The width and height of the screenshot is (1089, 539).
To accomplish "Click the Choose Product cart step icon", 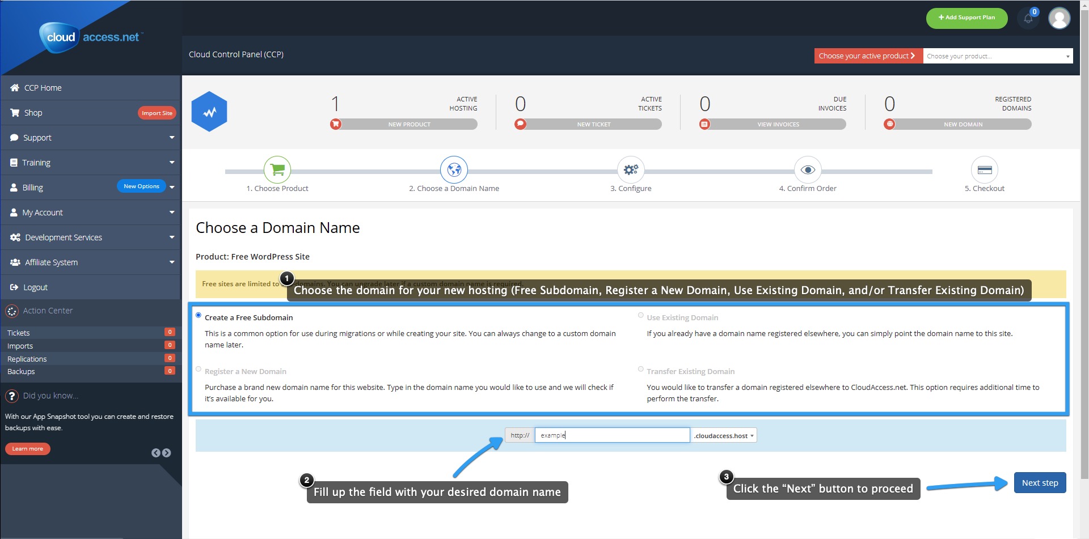I will (277, 169).
